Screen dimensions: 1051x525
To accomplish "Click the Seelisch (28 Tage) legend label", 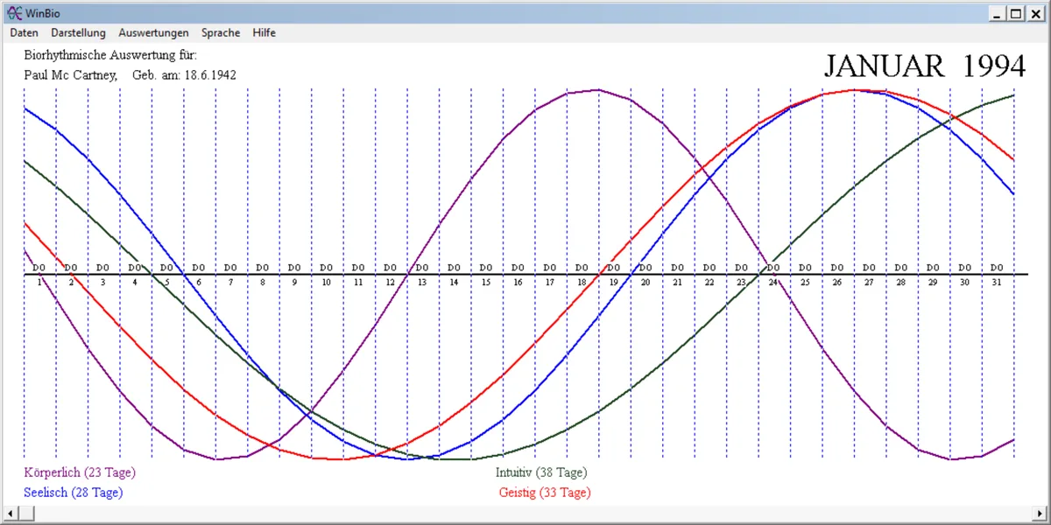I will point(74,493).
